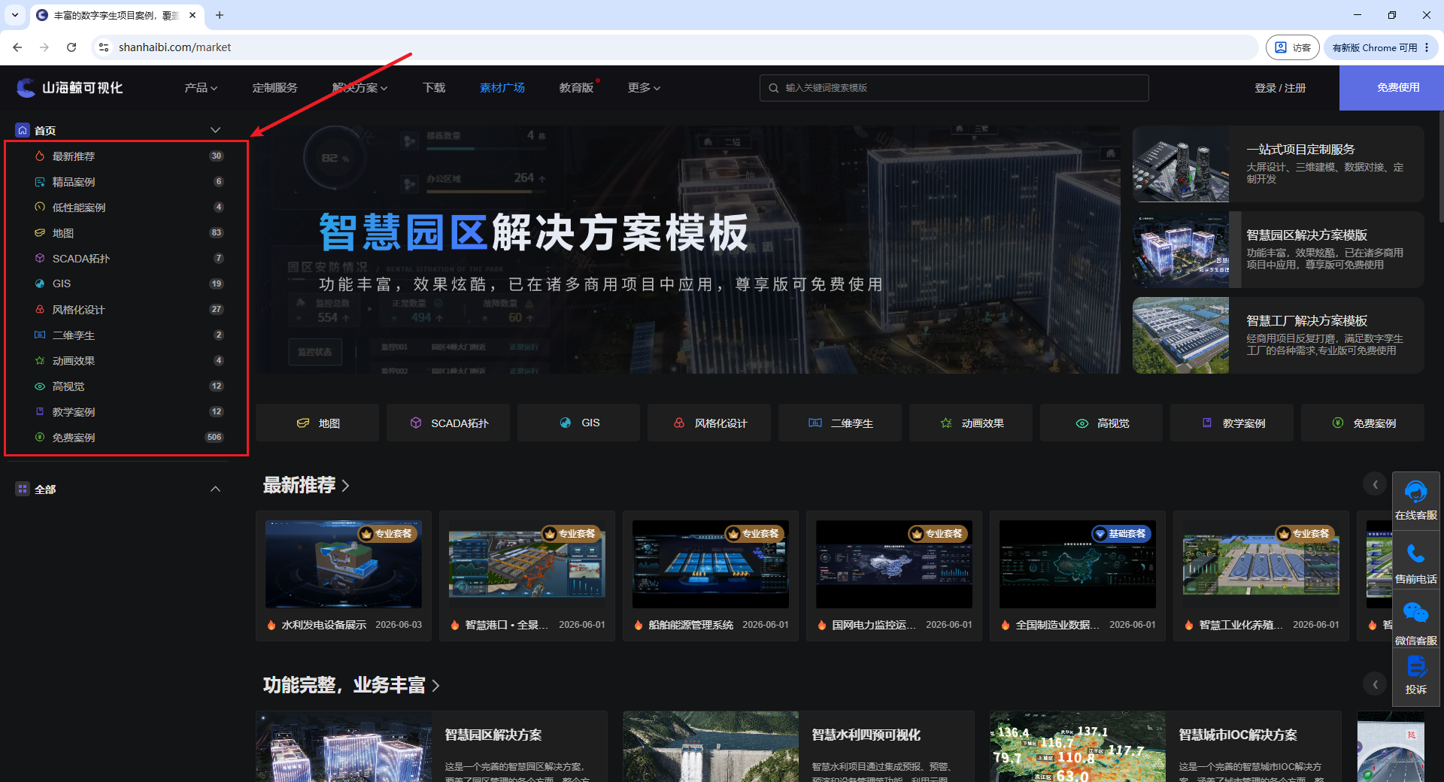Click the icon beside 低性能案例

point(40,207)
